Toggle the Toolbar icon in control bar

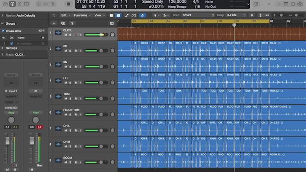(x=27, y=4)
